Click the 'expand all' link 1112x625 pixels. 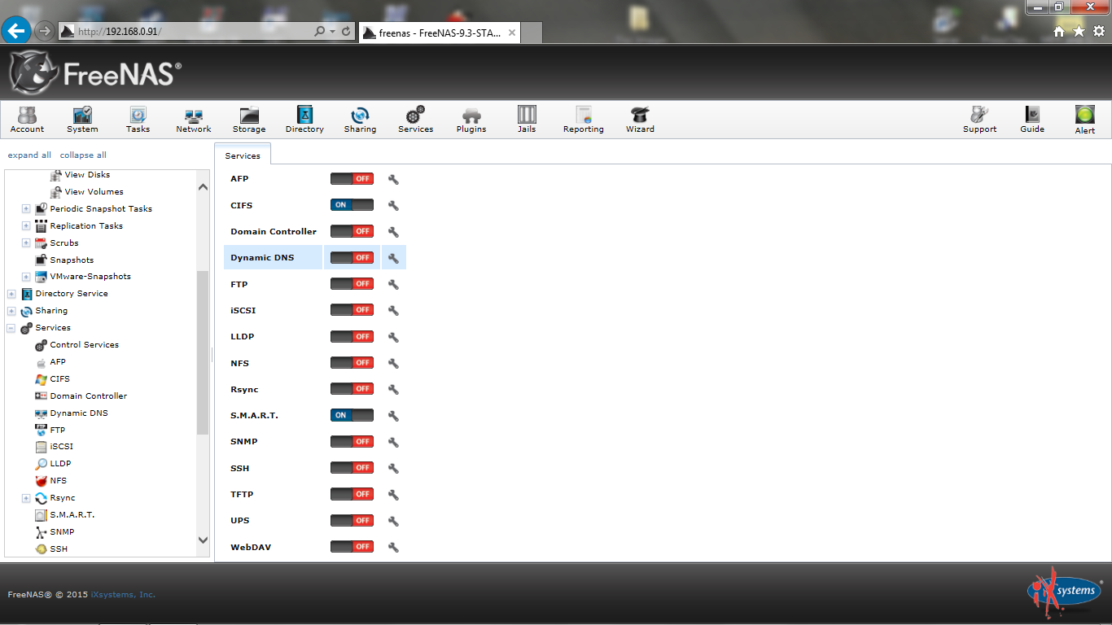click(x=29, y=155)
